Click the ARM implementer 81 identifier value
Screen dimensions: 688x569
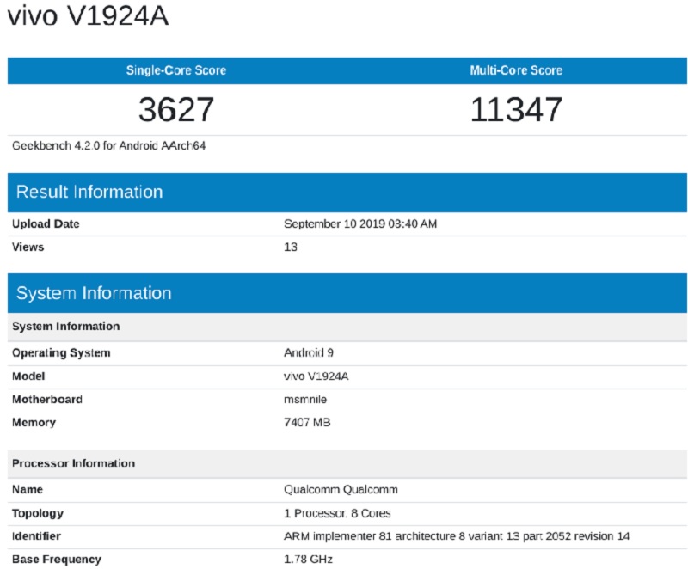point(457,536)
